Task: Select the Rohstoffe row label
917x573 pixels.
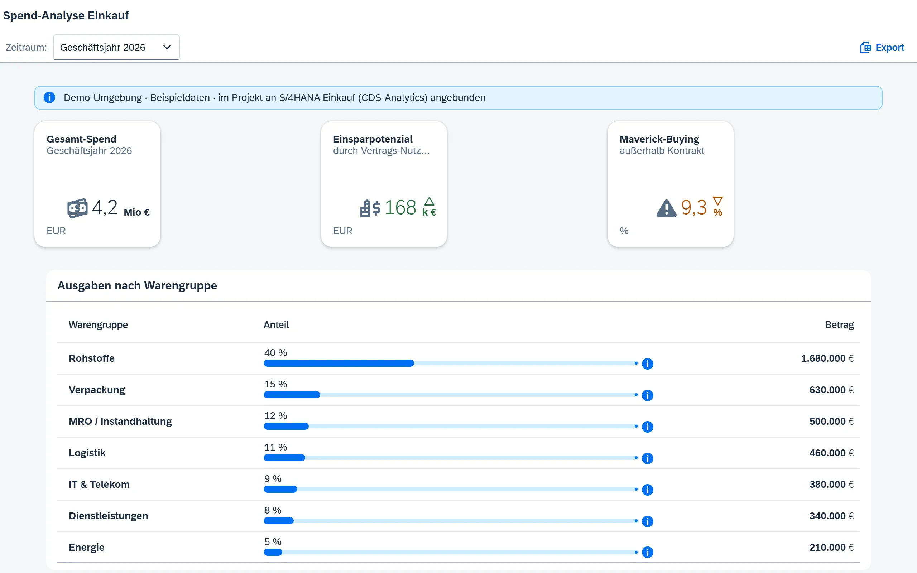Action: coord(92,358)
